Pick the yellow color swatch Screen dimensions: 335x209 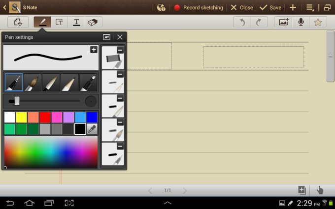coord(21,118)
